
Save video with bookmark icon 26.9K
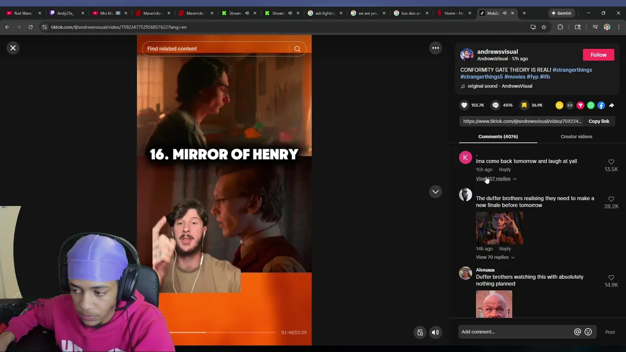pos(524,105)
